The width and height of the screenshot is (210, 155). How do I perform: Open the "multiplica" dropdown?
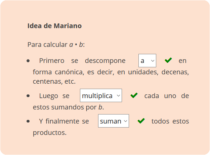click(101, 95)
